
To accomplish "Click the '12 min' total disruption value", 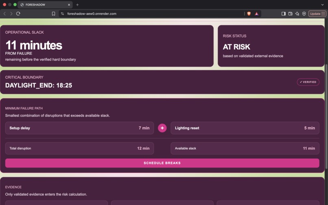I will click(143, 148).
